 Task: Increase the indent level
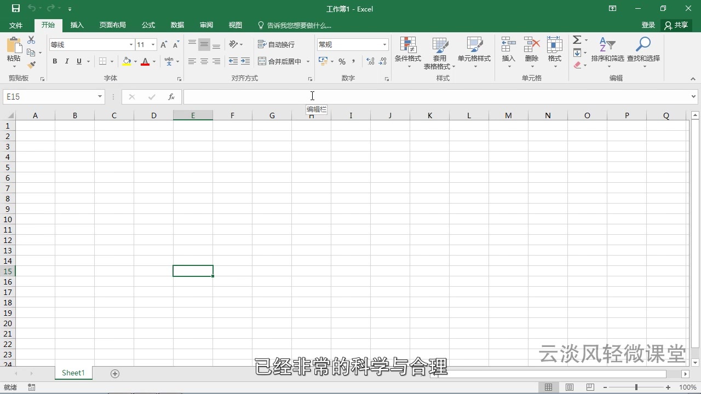[245, 61]
